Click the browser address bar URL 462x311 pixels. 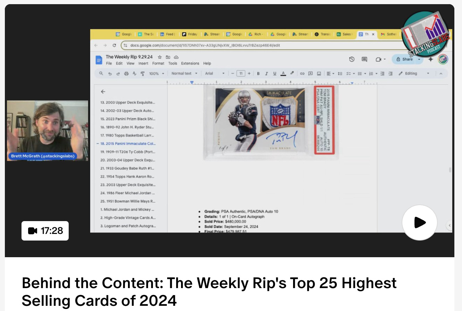point(205,45)
